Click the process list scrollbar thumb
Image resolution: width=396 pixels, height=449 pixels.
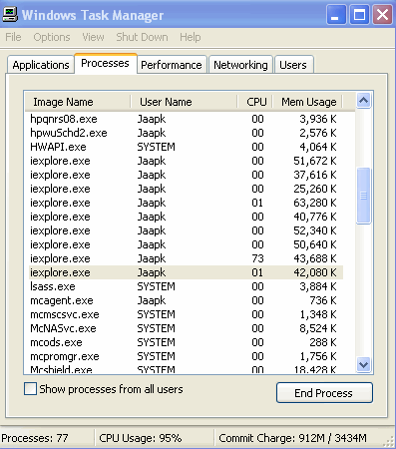(x=364, y=196)
